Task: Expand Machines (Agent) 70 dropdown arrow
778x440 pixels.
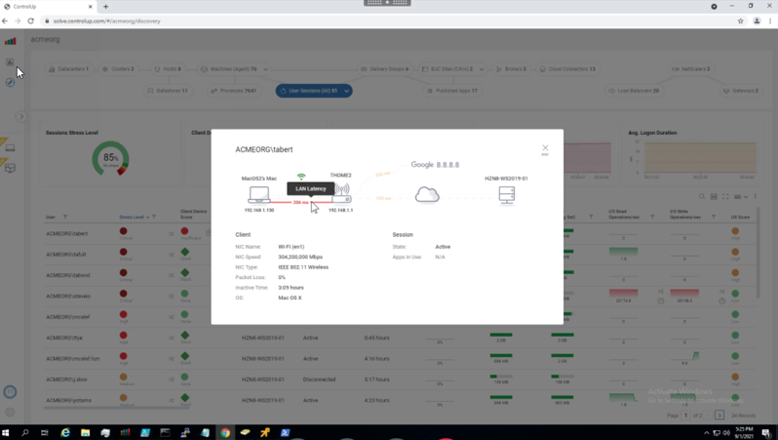Action: point(265,69)
